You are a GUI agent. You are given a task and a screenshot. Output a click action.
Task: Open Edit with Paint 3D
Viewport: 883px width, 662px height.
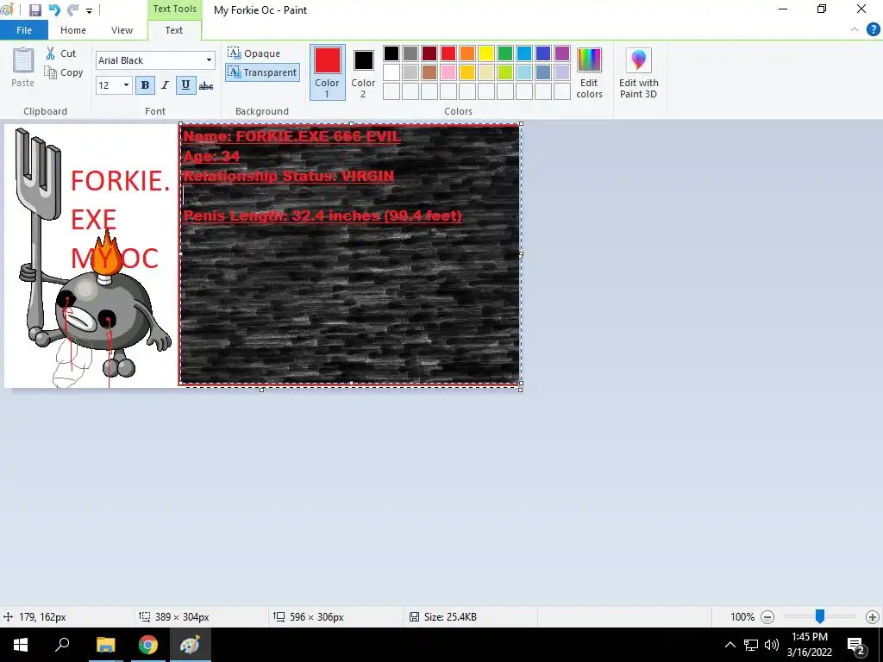pos(639,72)
